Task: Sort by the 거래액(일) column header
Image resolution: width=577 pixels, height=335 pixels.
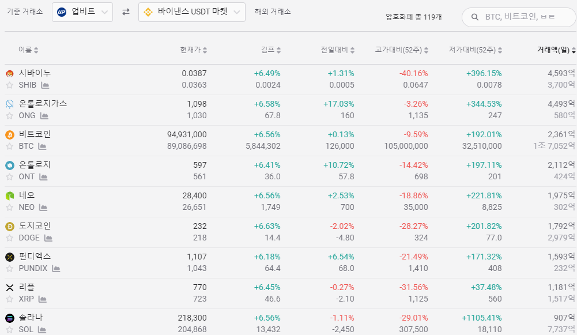Action: pos(556,50)
